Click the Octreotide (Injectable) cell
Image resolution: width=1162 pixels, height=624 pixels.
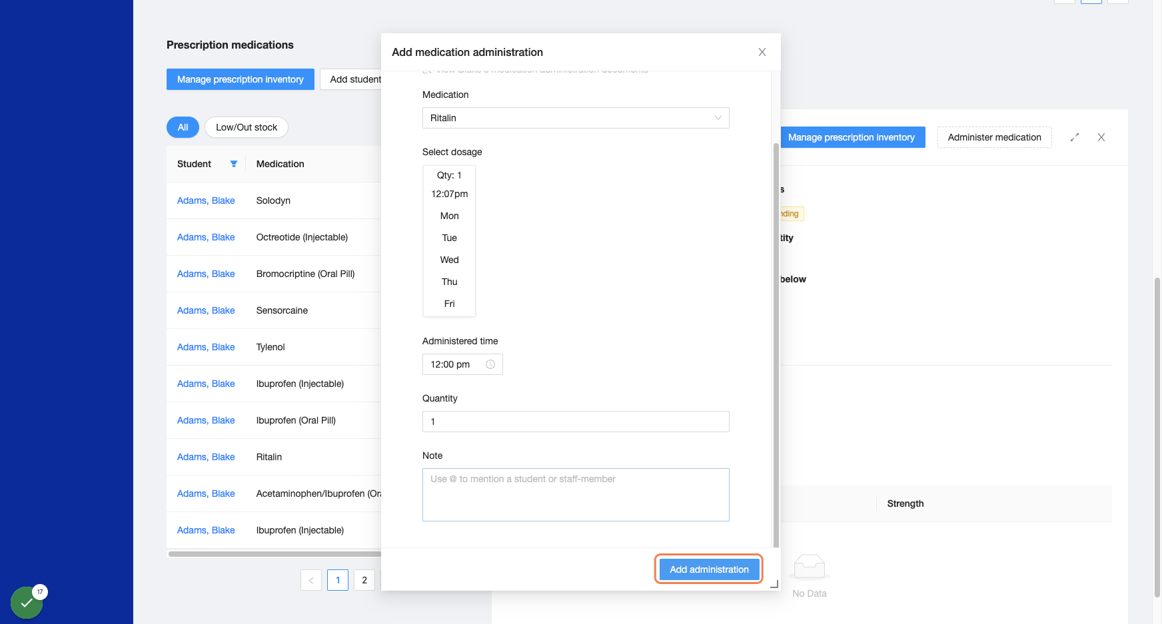click(x=302, y=237)
